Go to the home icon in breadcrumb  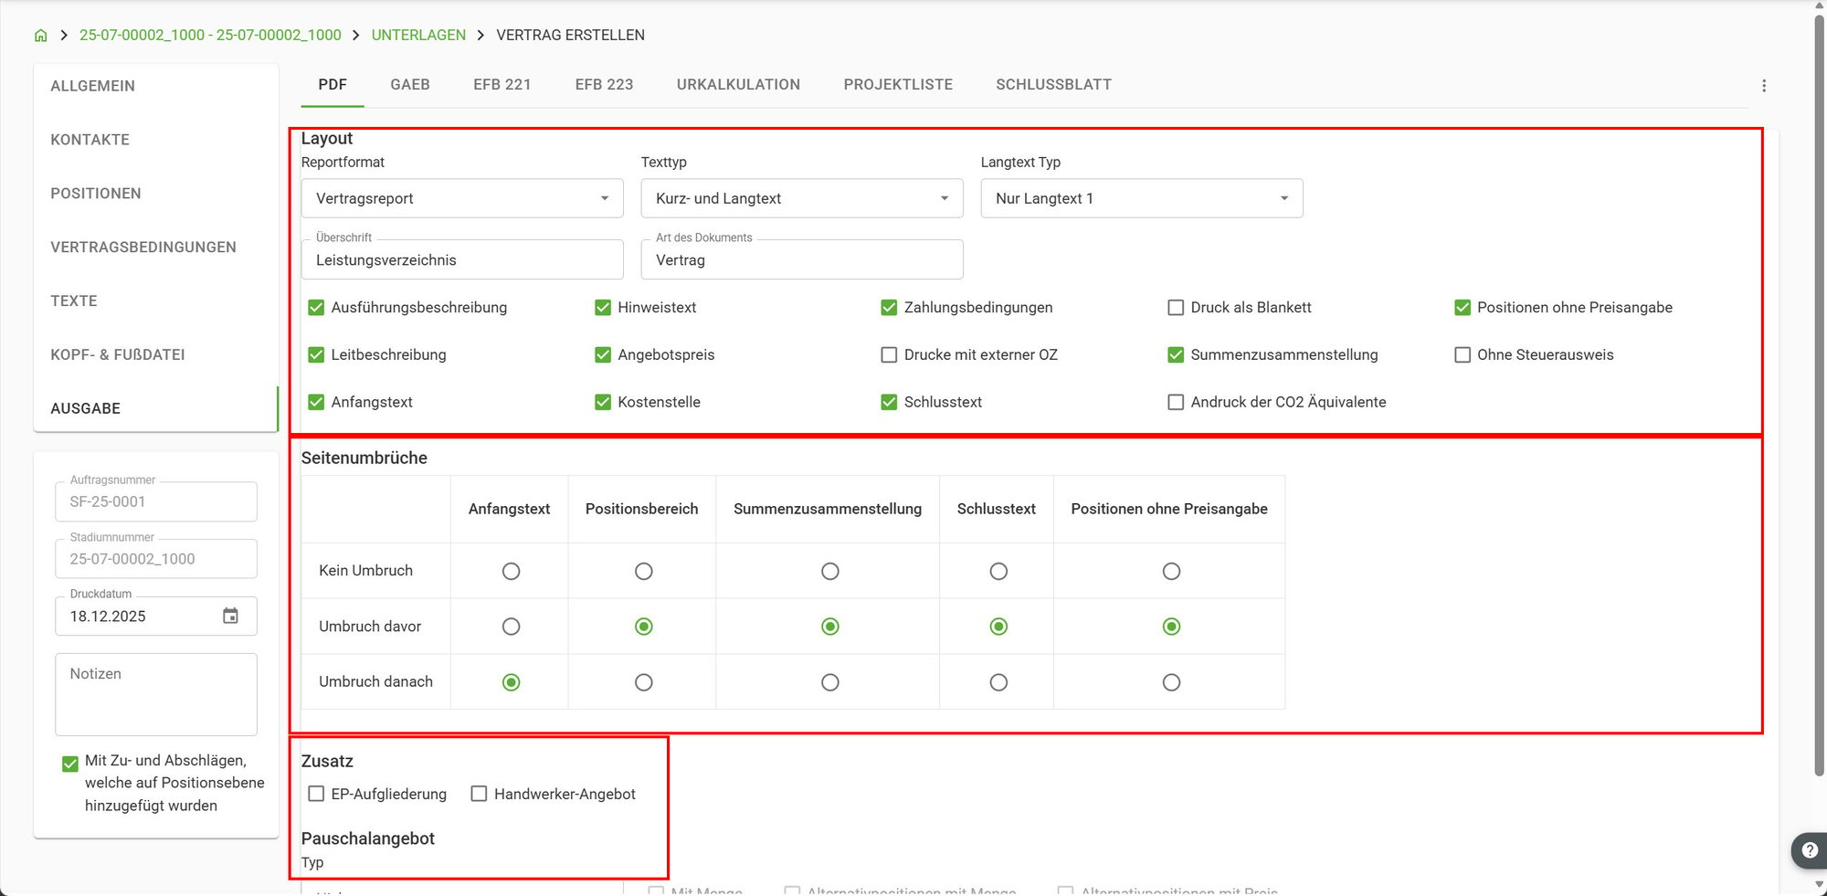point(40,36)
